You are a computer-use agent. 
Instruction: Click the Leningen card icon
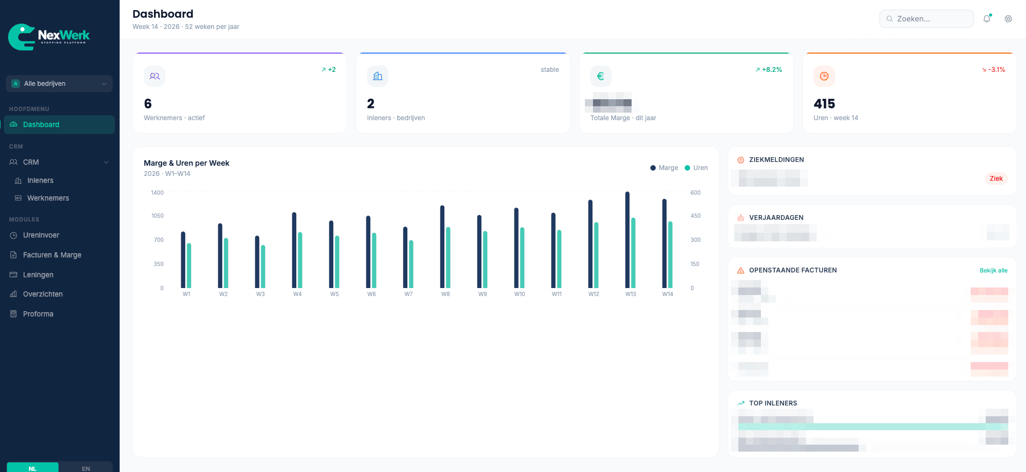pyautogui.click(x=14, y=275)
